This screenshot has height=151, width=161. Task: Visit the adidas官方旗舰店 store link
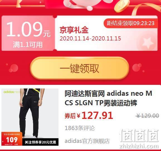point(87,141)
